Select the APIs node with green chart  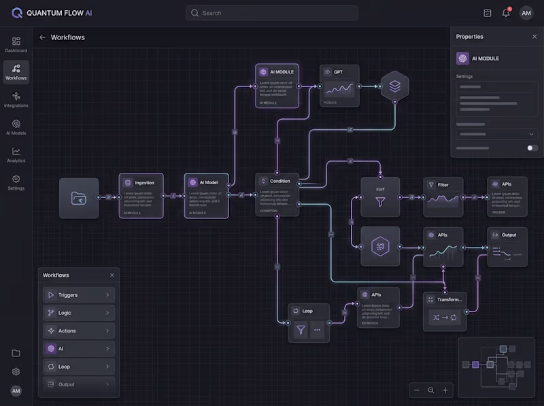tap(443, 247)
